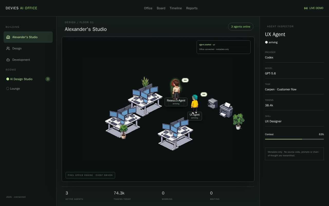Select the red-haired Research Agent character
Image resolution: width=329 pixels, height=206 pixels.
(x=176, y=89)
